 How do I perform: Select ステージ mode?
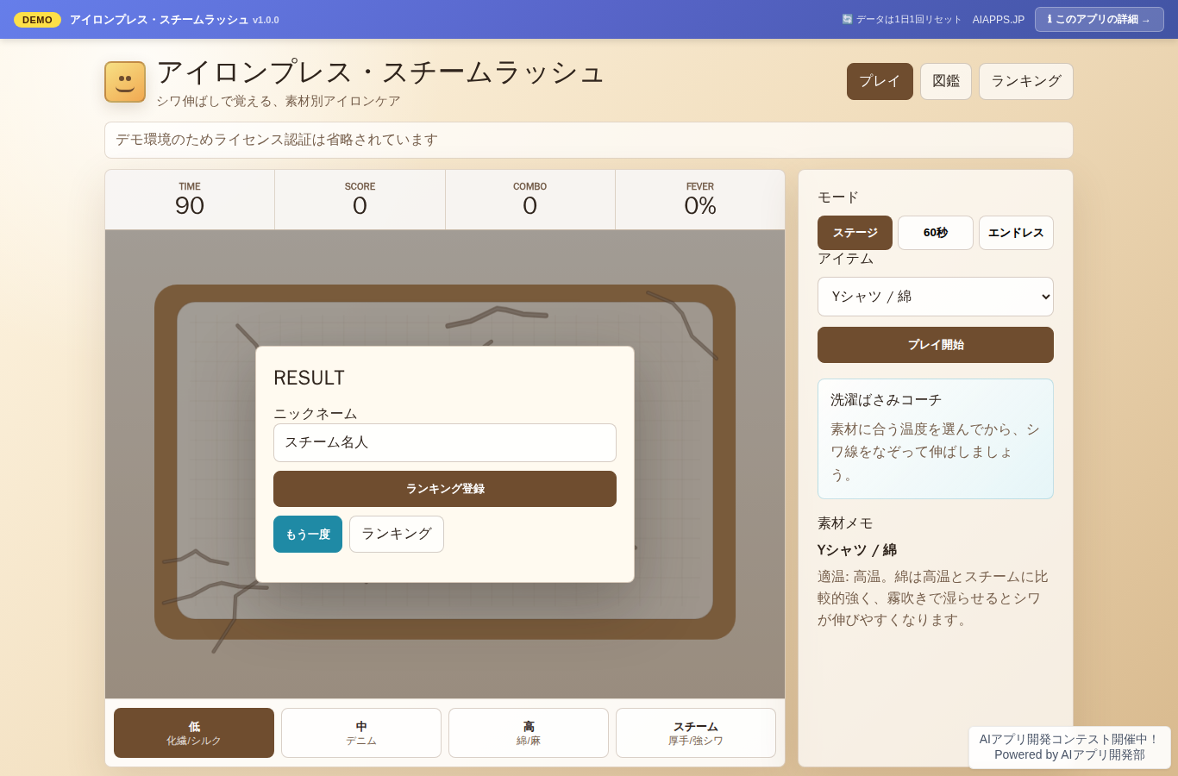(855, 233)
